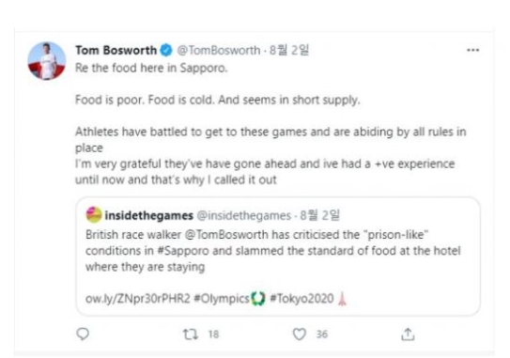Click the #Olympics hashtag

222,299
